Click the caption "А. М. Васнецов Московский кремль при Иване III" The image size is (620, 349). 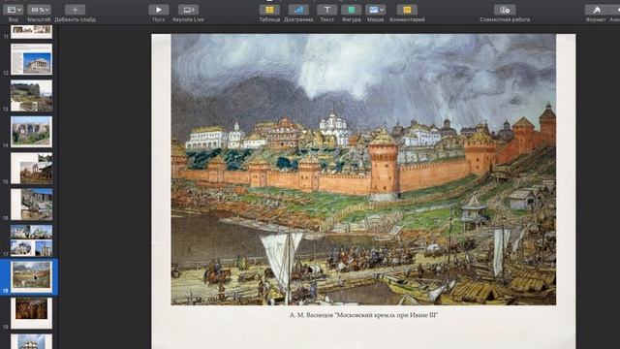click(x=364, y=315)
